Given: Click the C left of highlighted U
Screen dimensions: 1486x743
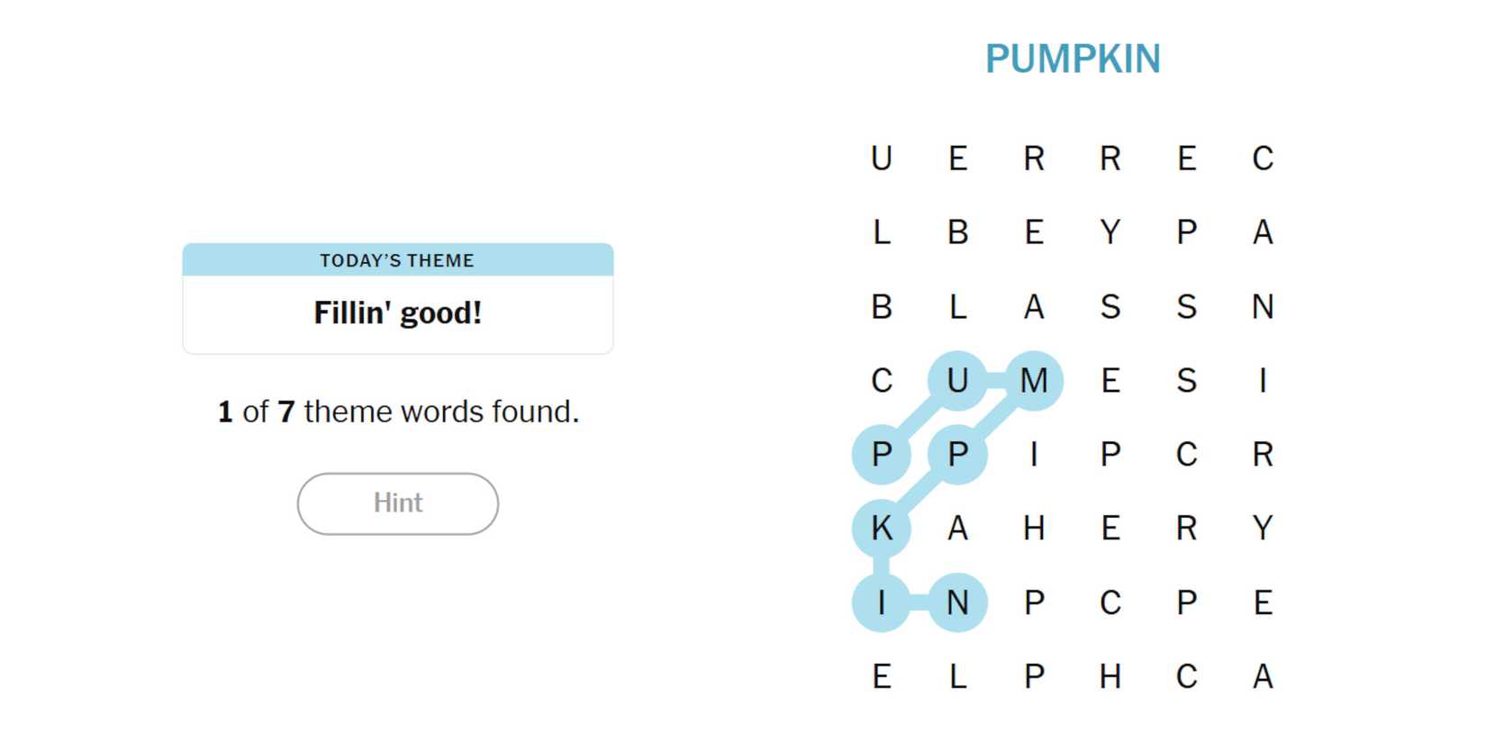Looking at the screenshot, I should (882, 381).
